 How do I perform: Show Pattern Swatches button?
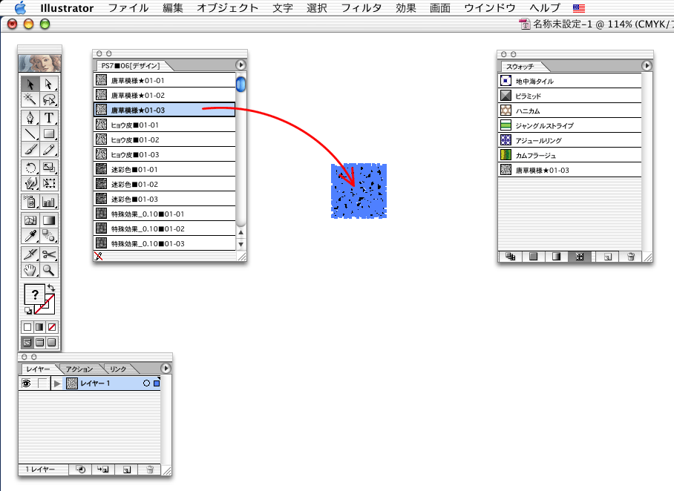pyautogui.click(x=580, y=257)
